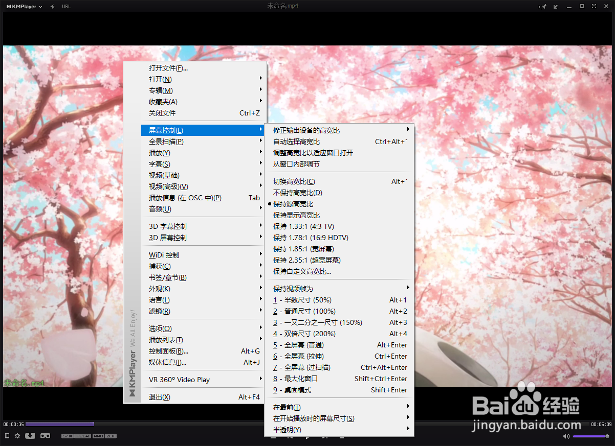Open the URL entry in title bar
This screenshot has width=615, height=446.
[x=67, y=6]
